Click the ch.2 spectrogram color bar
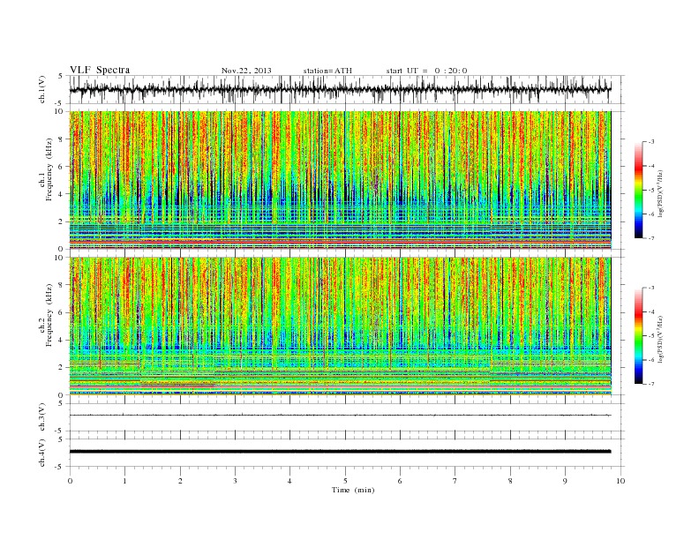 (639, 335)
